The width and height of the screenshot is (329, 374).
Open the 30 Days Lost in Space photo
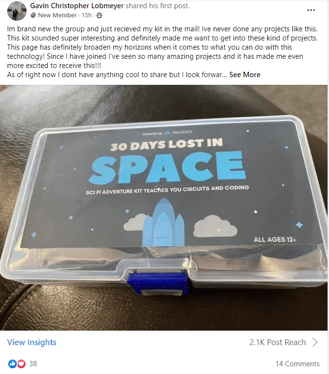point(164,208)
